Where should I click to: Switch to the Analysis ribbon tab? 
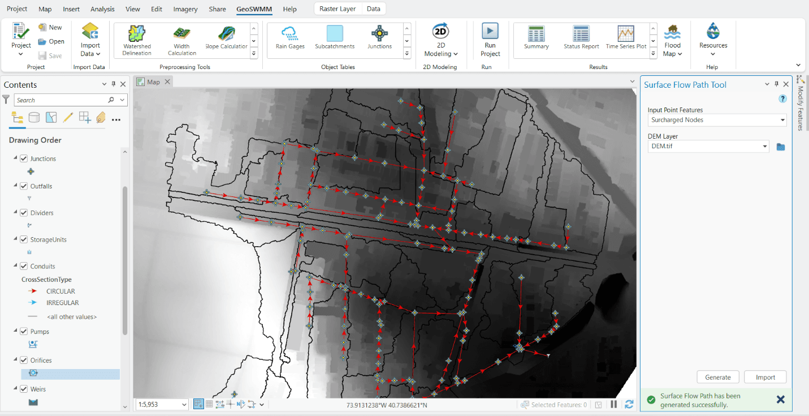tap(102, 9)
